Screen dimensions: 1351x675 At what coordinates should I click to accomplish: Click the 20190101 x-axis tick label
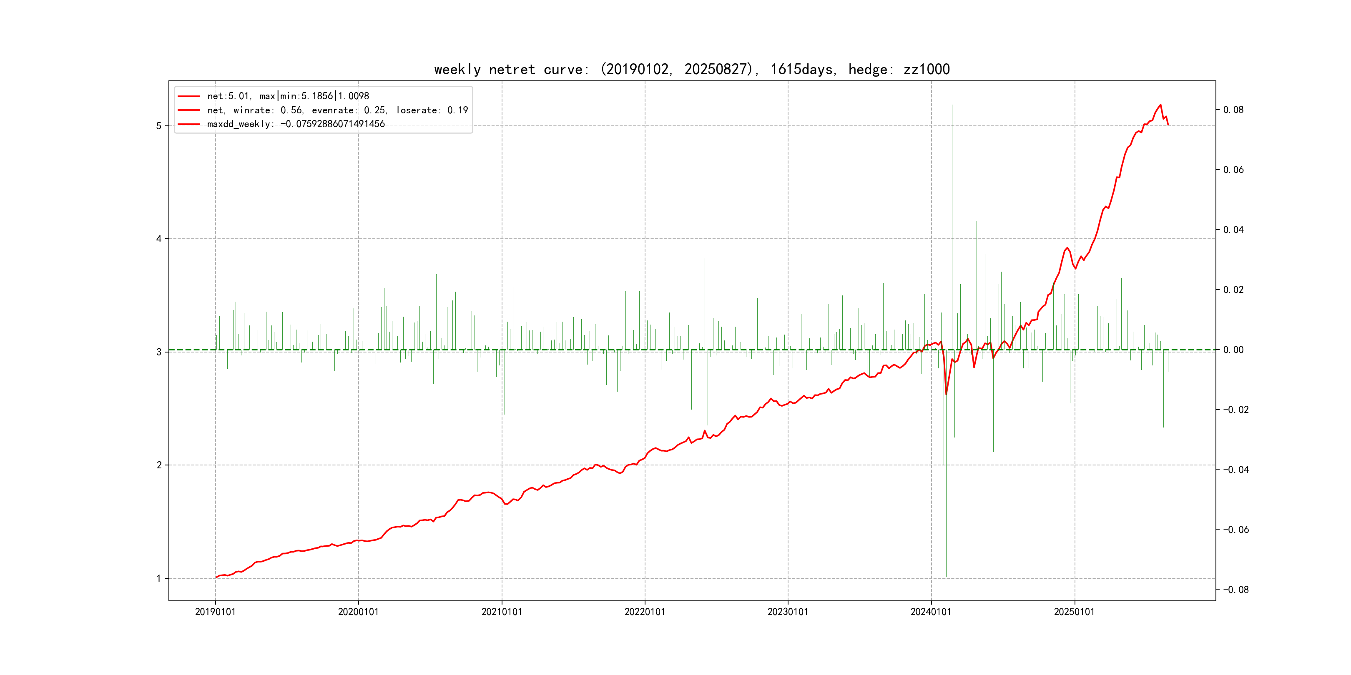pos(215,612)
